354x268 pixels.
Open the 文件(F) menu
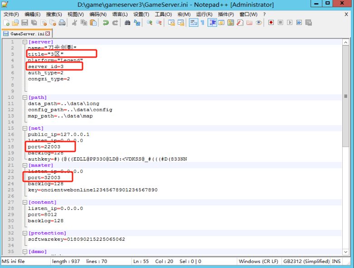pos(11,15)
